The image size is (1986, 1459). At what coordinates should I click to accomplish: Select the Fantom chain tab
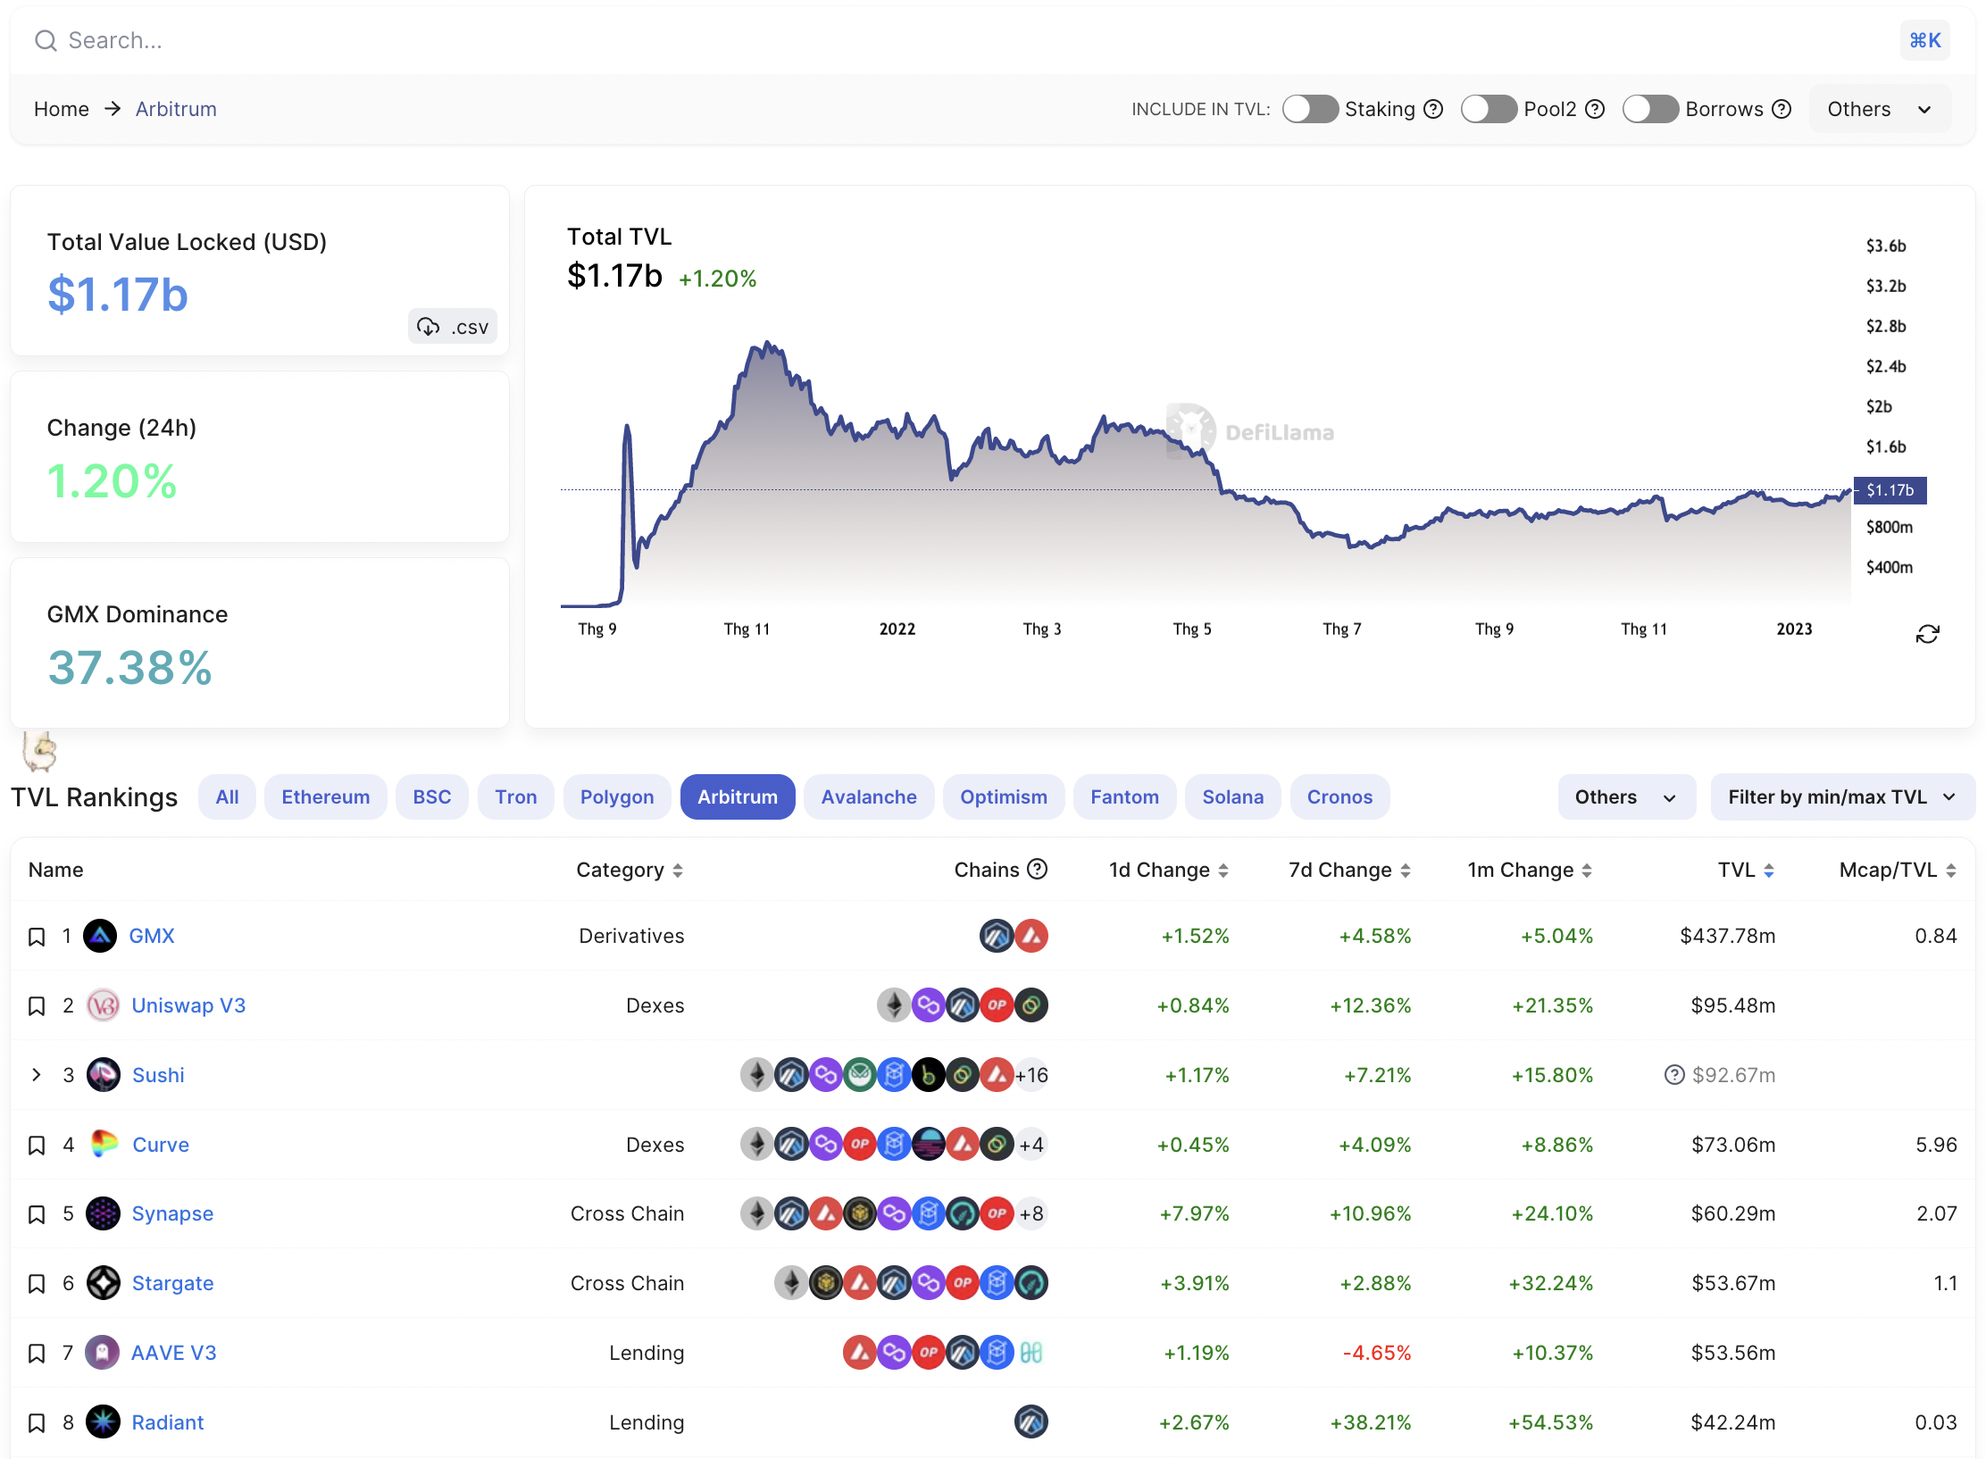tap(1124, 796)
